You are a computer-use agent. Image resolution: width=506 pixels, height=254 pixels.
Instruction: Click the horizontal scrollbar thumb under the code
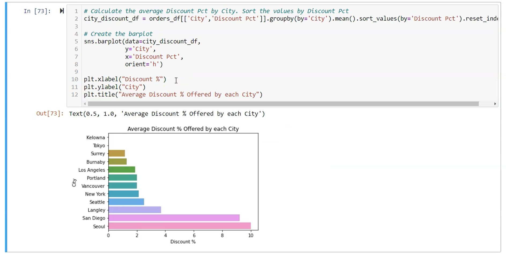pyautogui.click(x=283, y=104)
